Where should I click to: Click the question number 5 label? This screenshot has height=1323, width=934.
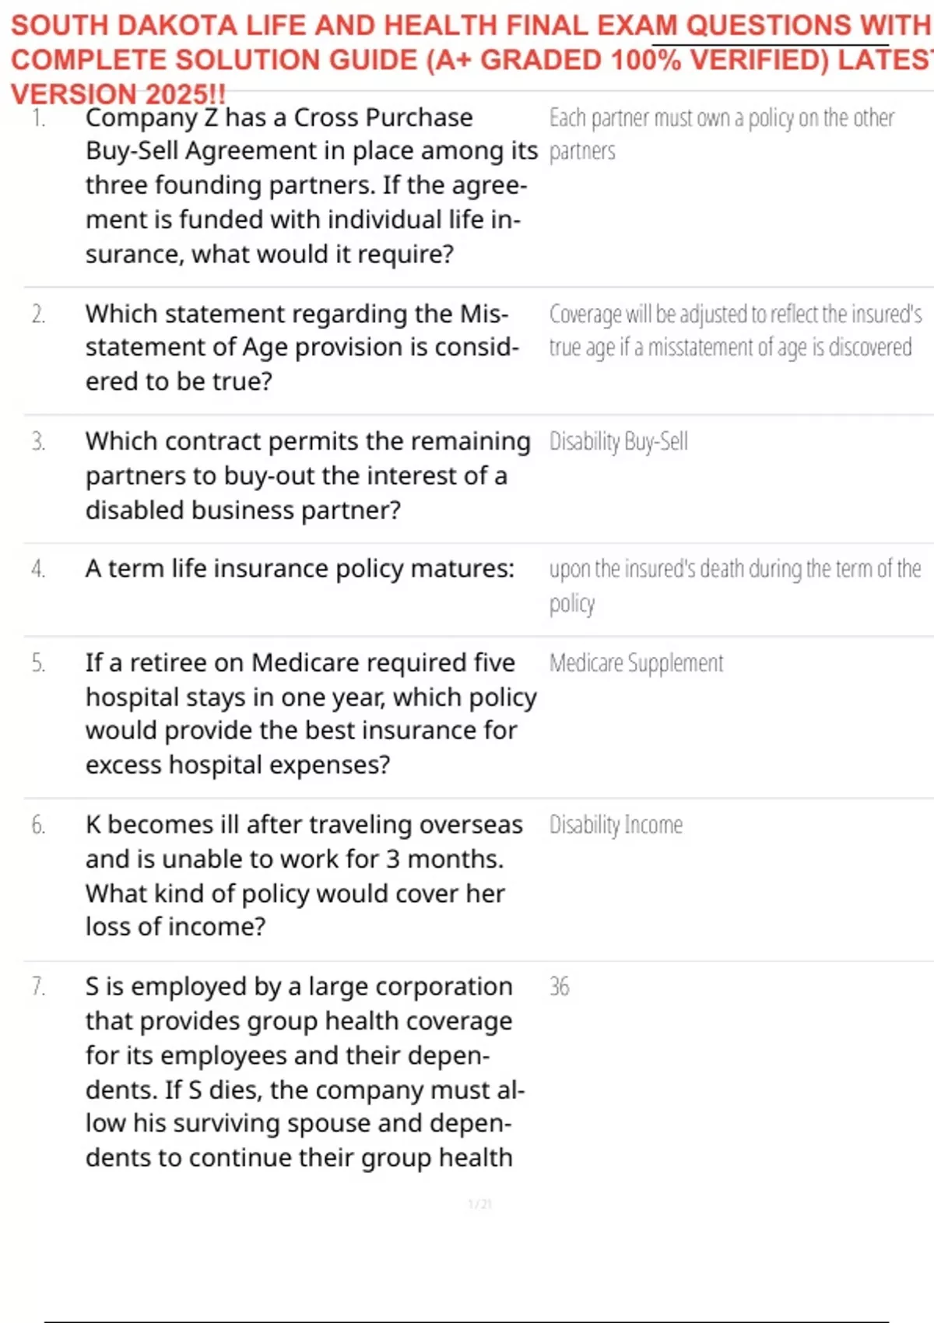coord(38,663)
